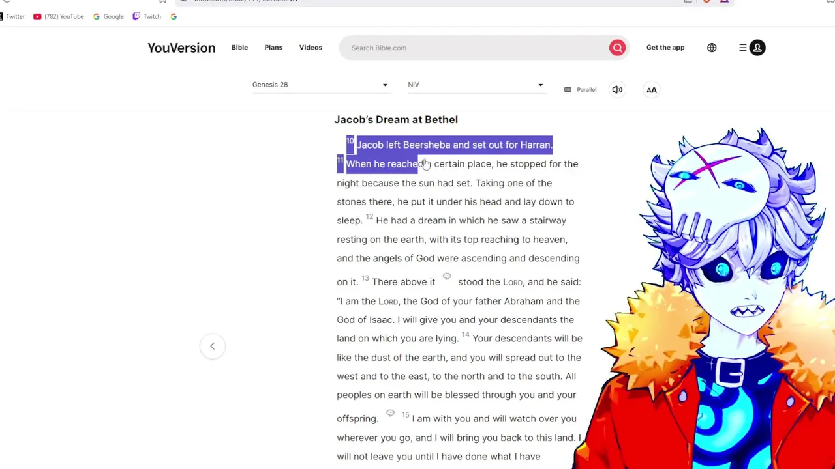Go to previous chapter arrow
835x469 pixels.
tap(212, 346)
